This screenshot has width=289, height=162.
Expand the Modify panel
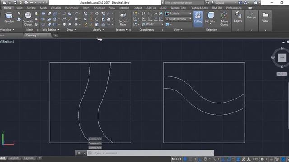[98, 30]
